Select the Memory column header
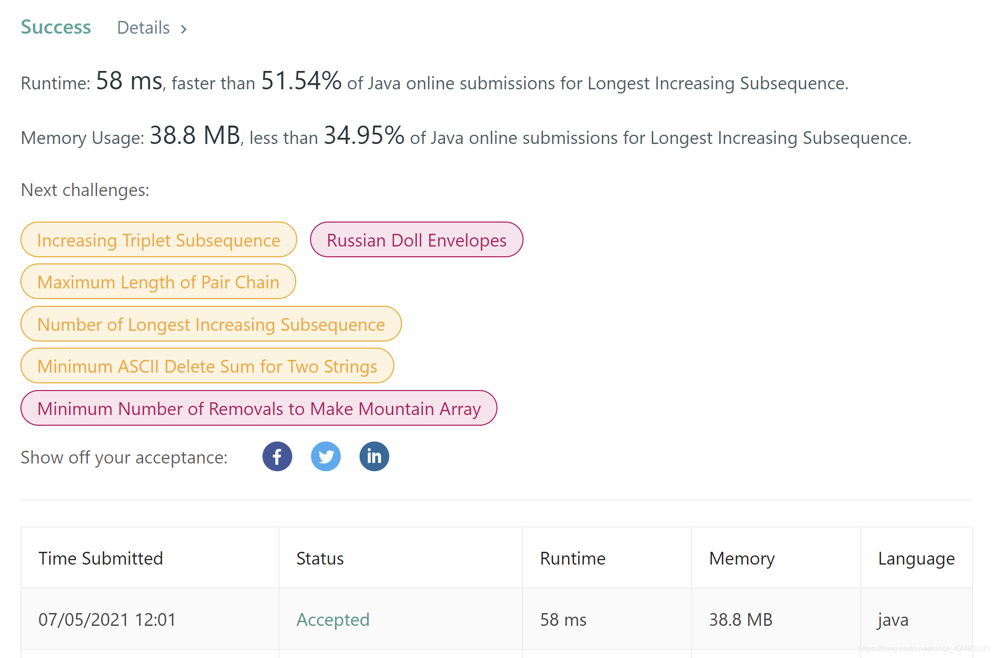Screen dimensions: 994x658 point(742,558)
